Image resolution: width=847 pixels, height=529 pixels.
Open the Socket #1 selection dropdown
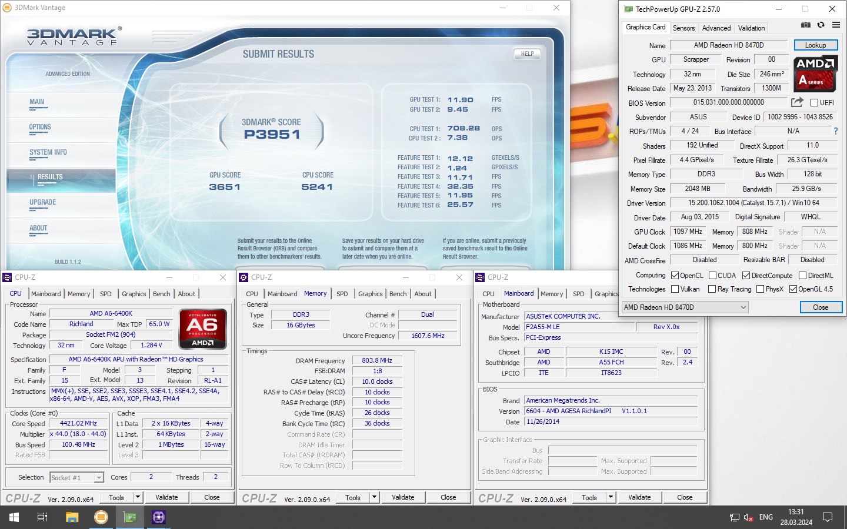point(77,478)
